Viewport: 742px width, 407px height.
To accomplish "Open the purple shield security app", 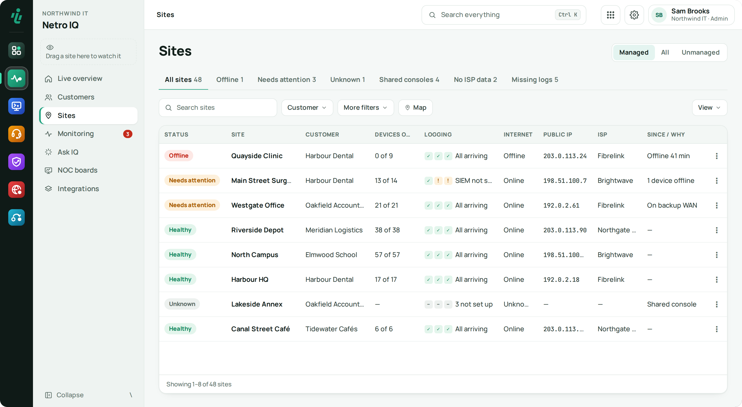I will coord(16,162).
